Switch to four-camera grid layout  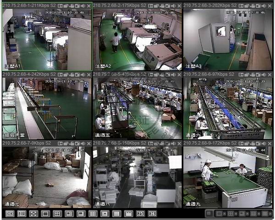57,214
